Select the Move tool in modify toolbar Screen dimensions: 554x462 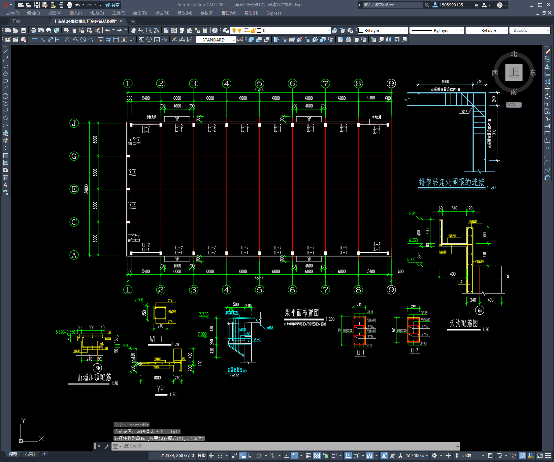[x=547, y=89]
